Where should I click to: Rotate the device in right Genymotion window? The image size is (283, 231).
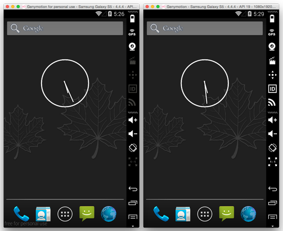[273, 148]
